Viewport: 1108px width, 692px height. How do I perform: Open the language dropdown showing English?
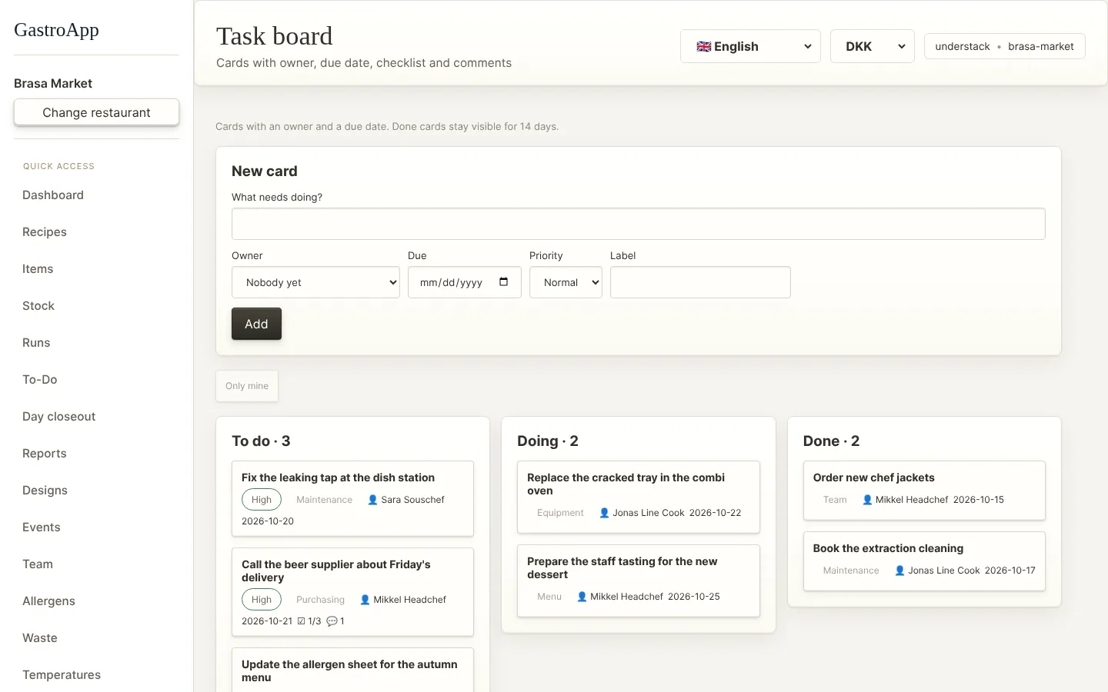[750, 46]
